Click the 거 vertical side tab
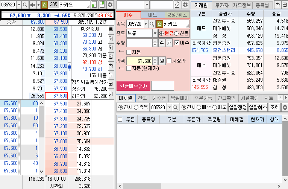Image resolution: width=288 pixels, height=189 pixels. [111, 39]
